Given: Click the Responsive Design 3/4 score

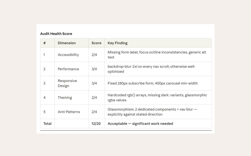Looking at the screenshot, I should click(x=94, y=83).
